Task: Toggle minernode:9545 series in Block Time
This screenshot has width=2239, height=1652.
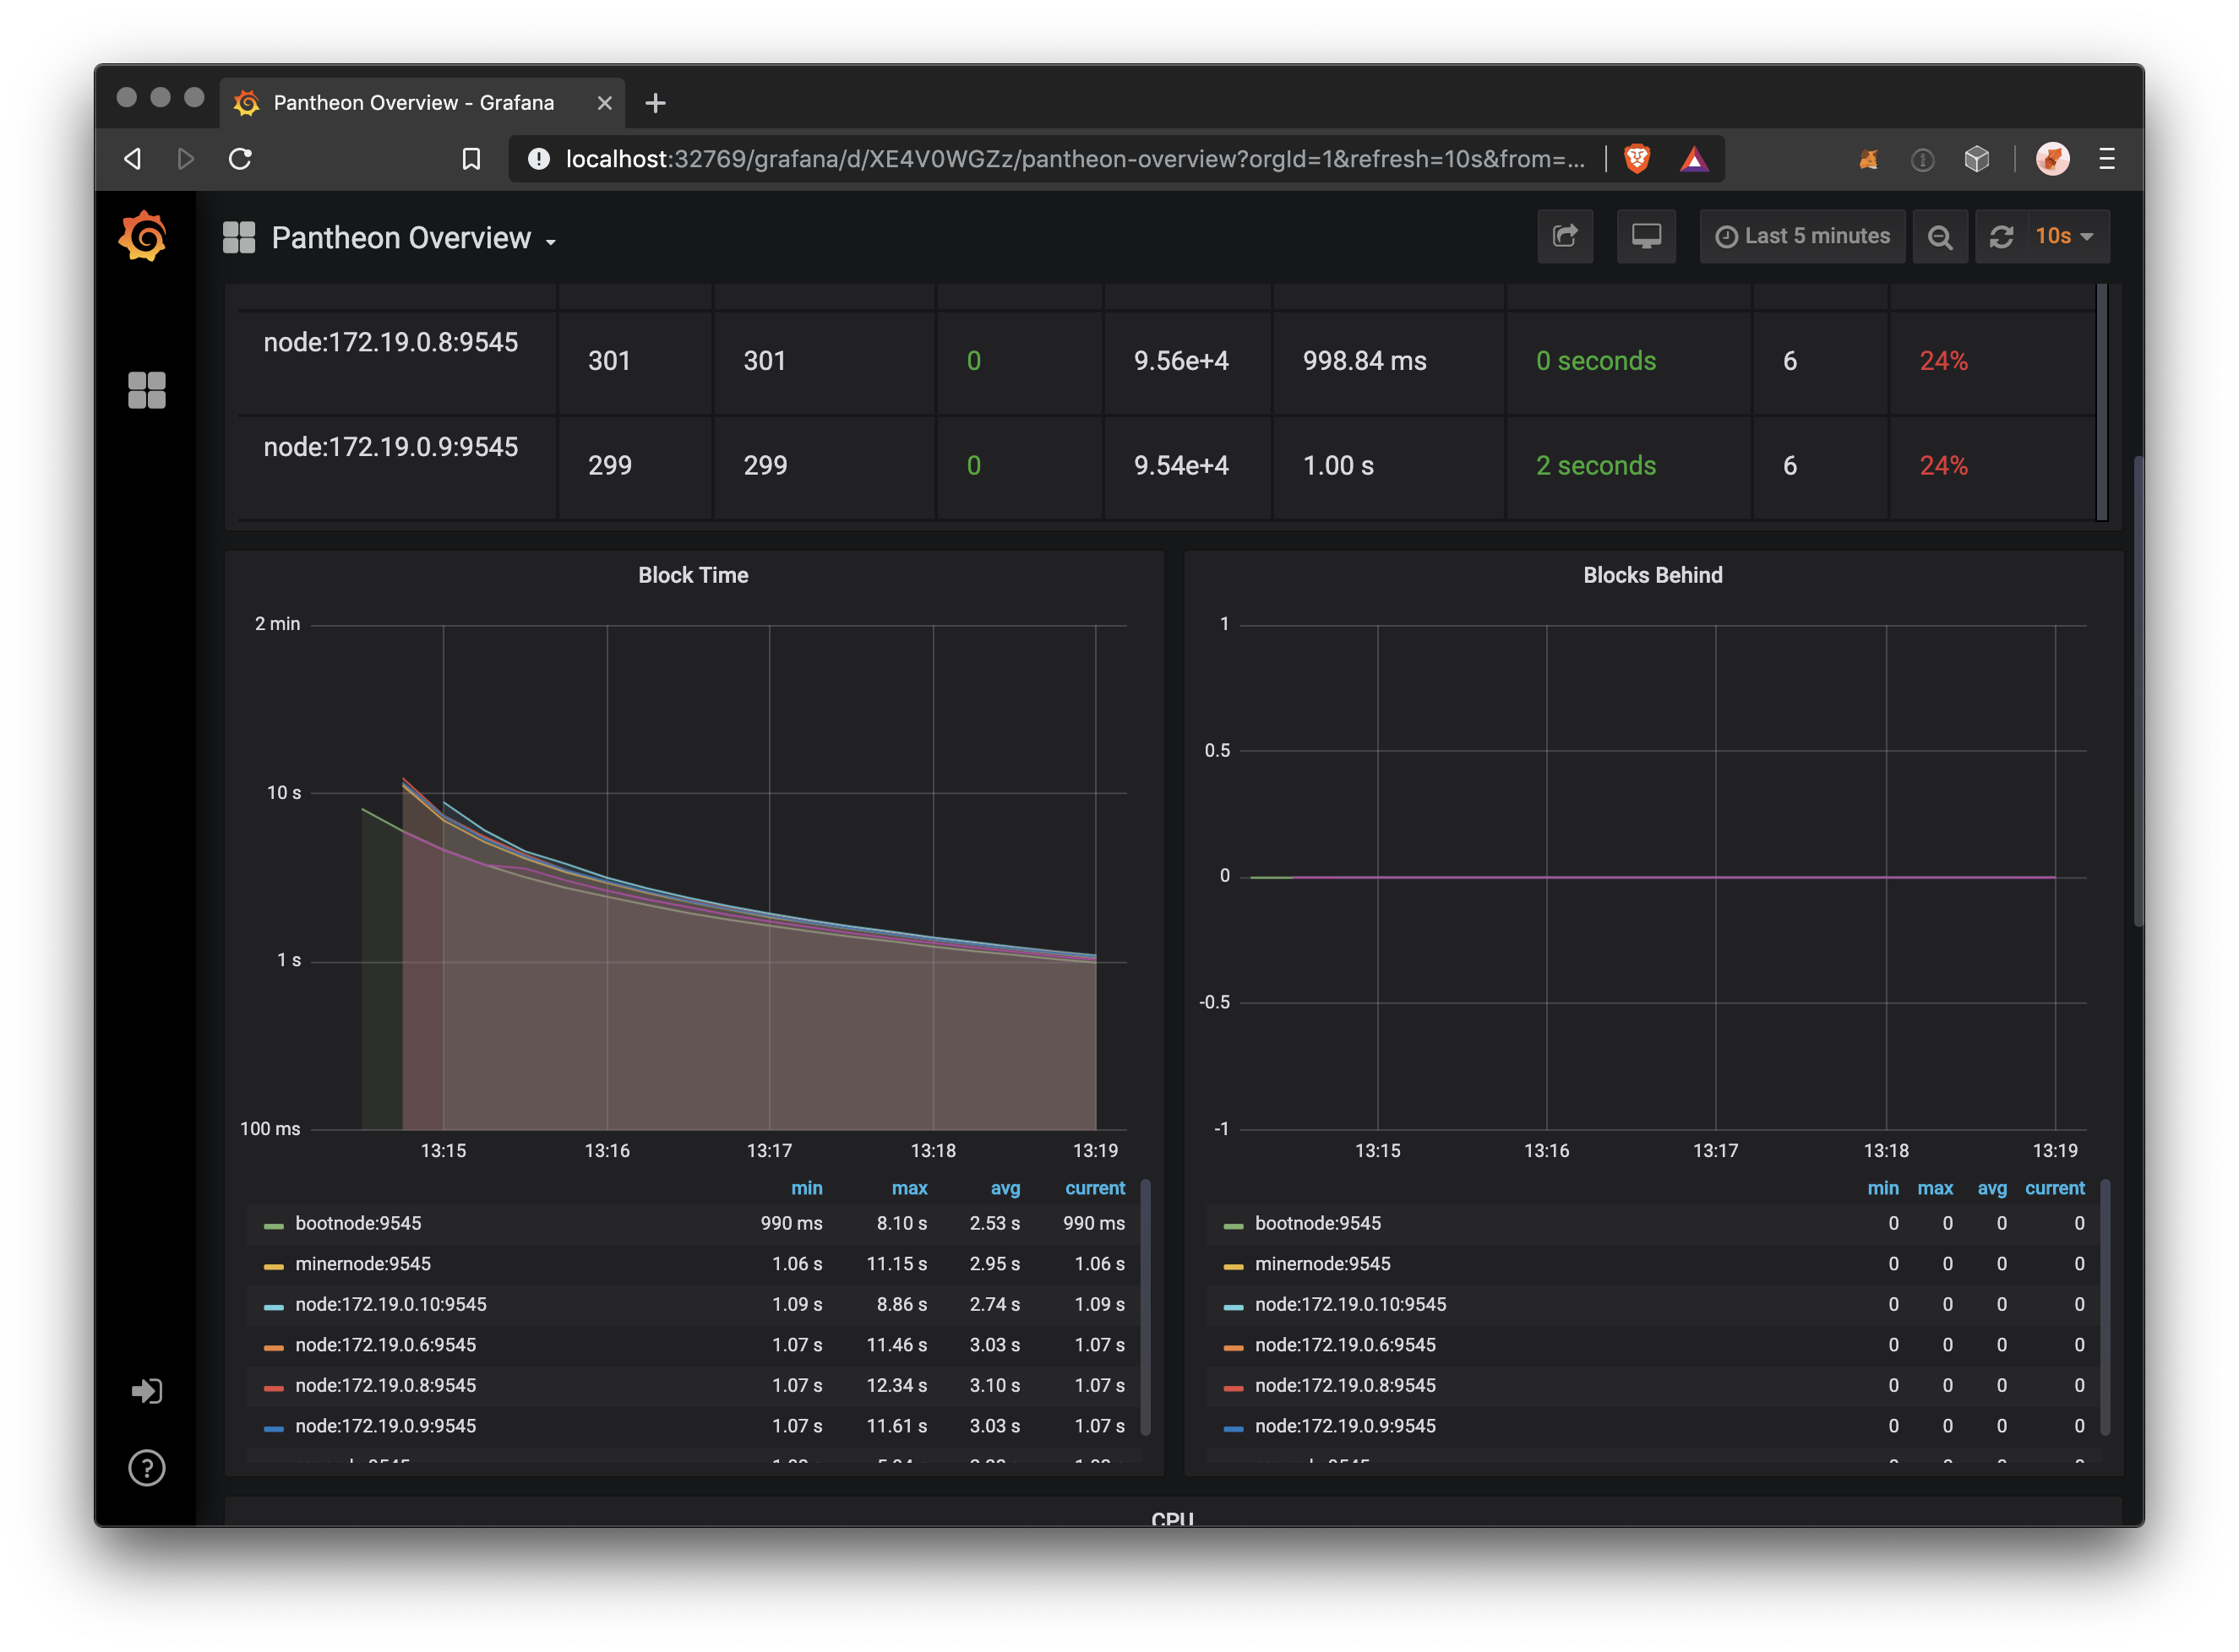Action: click(363, 1264)
